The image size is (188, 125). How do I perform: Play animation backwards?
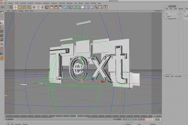128,119
